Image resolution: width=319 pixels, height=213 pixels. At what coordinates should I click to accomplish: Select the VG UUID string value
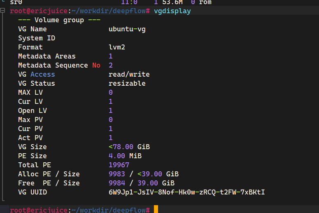[186, 192]
